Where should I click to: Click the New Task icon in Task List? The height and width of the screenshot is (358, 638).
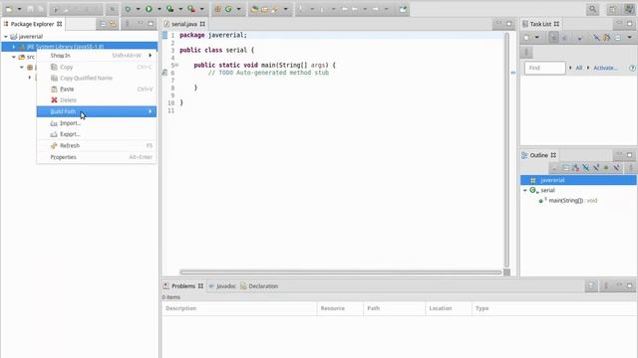tap(526, 38)
